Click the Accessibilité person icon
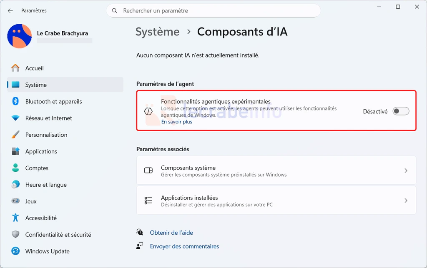The height and width of the screenshot is (268, 427). coord(15,218)
